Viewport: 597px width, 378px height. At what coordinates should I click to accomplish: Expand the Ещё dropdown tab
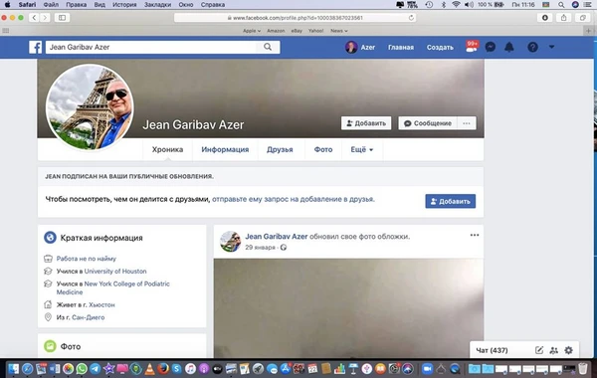[362, 149]
